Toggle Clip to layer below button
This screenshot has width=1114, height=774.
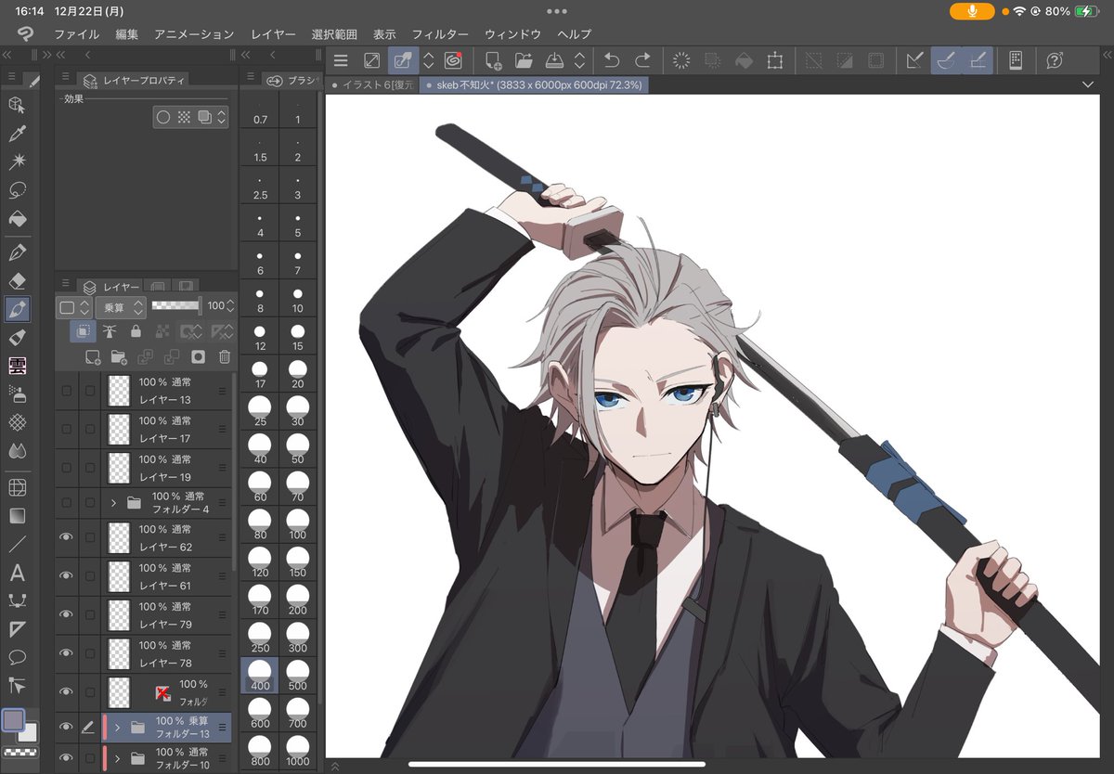tap(83, 331)
